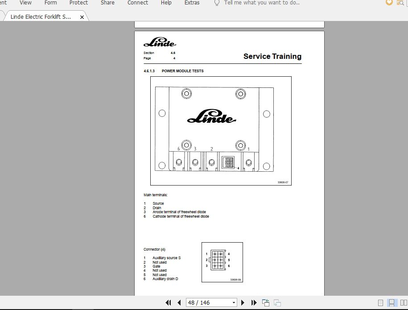Click the Service Training heading
This screenshot has height=310, width=408.
272,56
